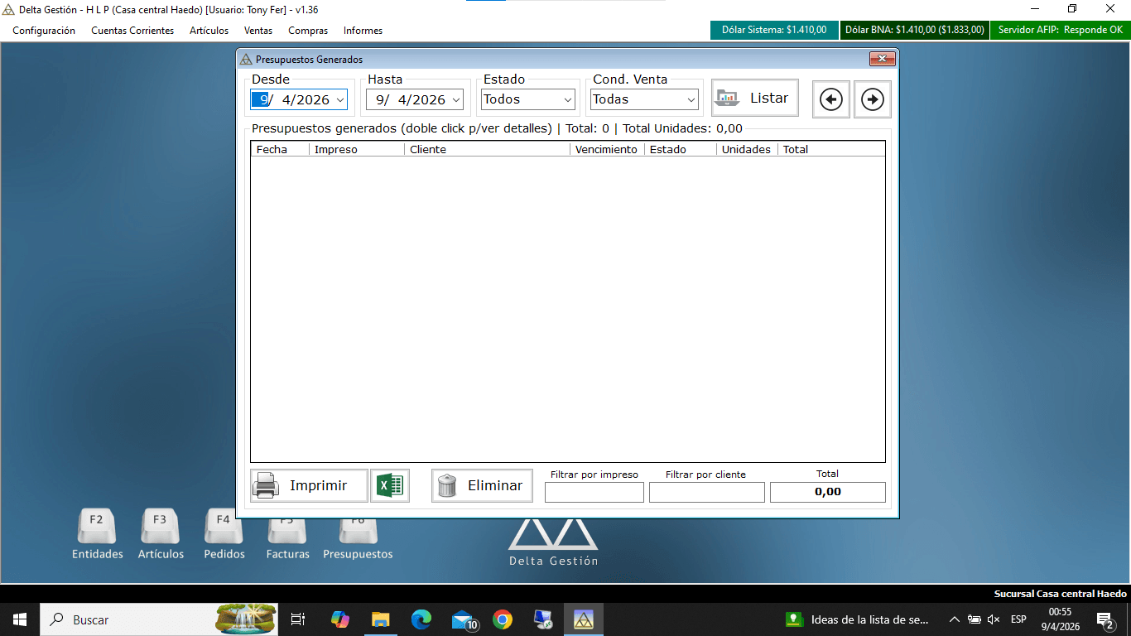Launch Google Chrome from taskbar
Screen dimensions: 1131x636
pyautogui.click(x=503, y=619)
